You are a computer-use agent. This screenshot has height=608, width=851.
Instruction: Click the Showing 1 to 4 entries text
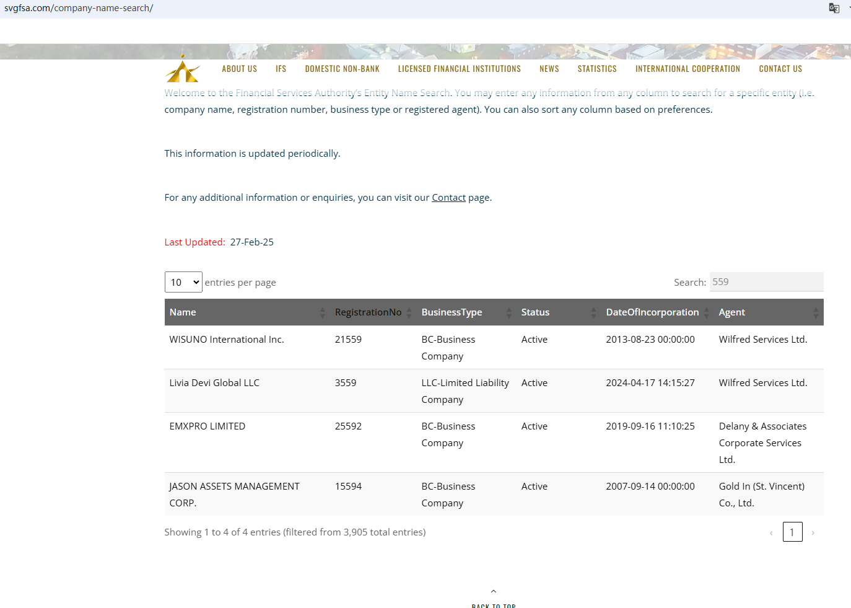(x=295, y=532)
